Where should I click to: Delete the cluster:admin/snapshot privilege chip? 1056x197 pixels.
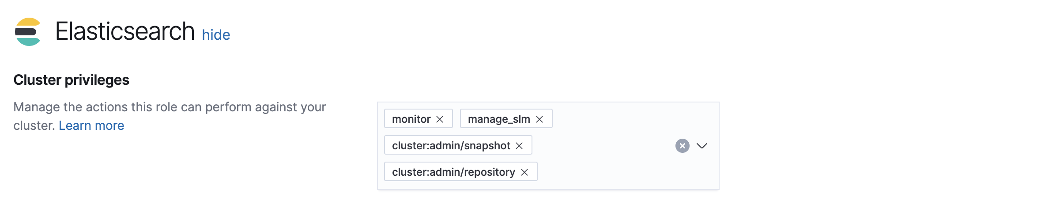click(519, 146)
